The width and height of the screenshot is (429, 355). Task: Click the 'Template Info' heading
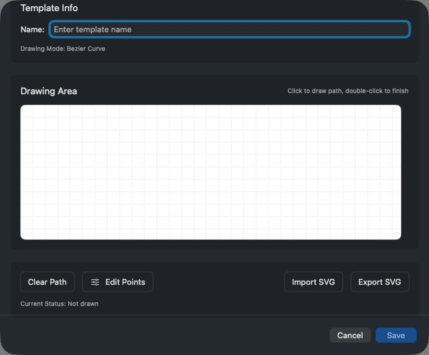[49, 8]
